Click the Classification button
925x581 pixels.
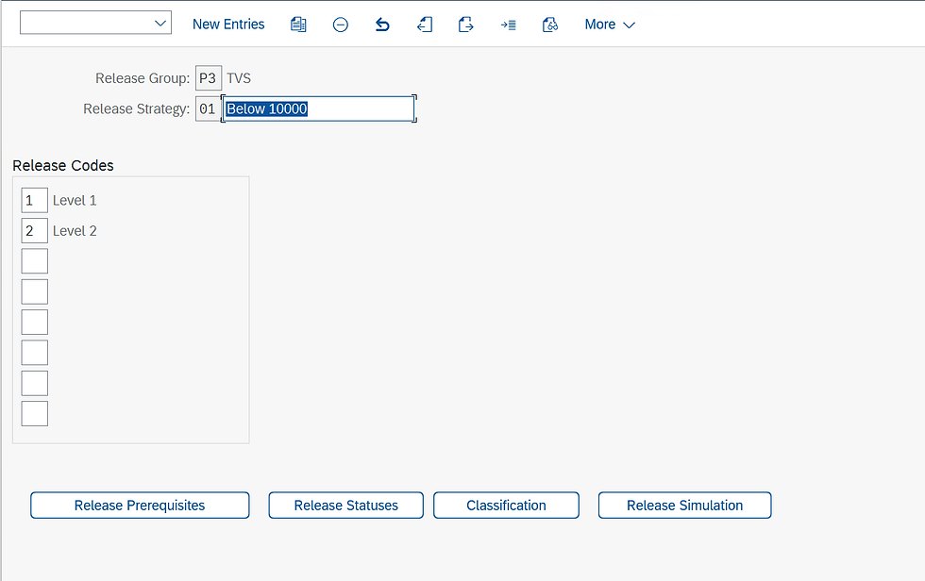click(x=506, y=506)
